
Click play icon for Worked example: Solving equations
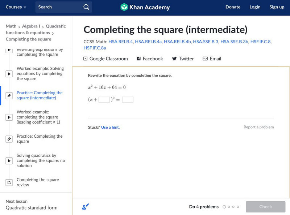[9, 74]
